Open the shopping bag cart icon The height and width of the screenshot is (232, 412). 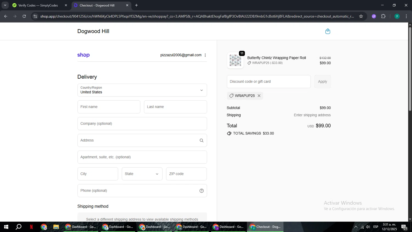tap(328, 31)
